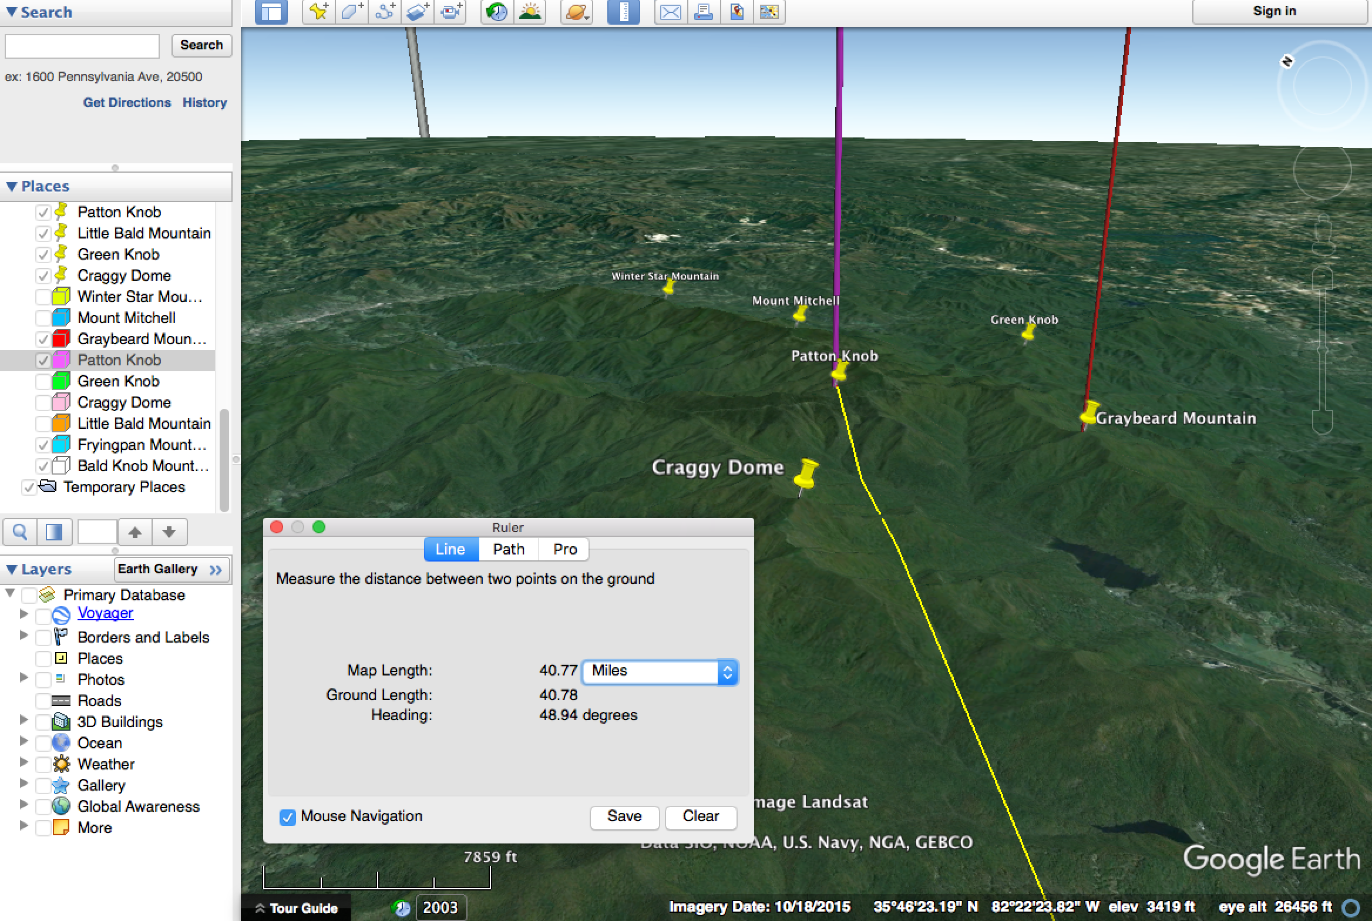Expand the Weather layer arrow

click(24, 762)
